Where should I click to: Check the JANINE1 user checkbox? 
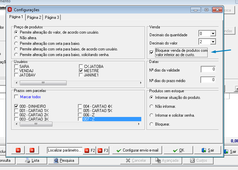81,75
